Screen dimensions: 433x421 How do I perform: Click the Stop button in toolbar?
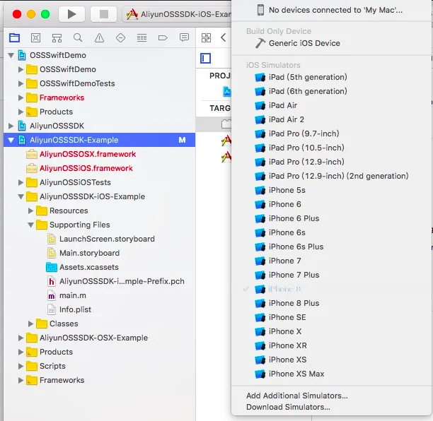coord(103,14)
